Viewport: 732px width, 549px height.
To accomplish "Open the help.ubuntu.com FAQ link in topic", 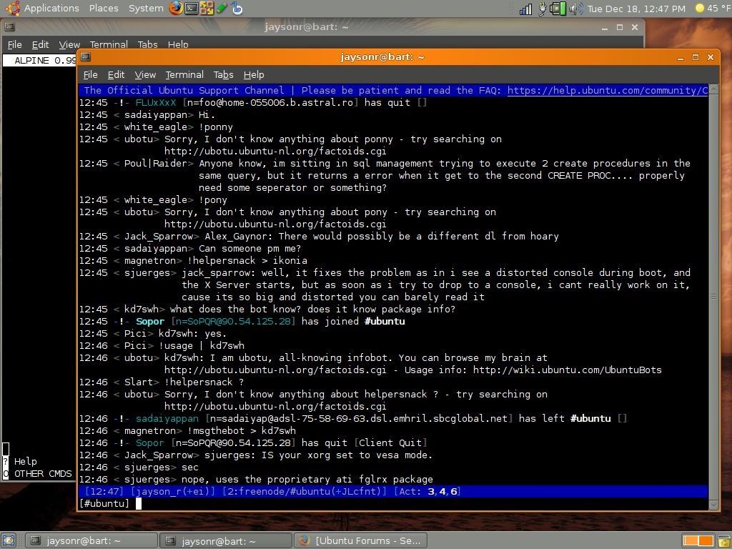I will point(608,91).
